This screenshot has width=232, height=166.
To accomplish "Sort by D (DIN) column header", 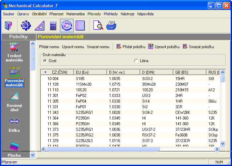I will tap(156, 72).
